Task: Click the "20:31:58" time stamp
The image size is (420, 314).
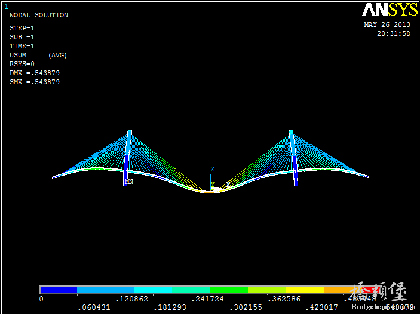Action: click(394, 34)
